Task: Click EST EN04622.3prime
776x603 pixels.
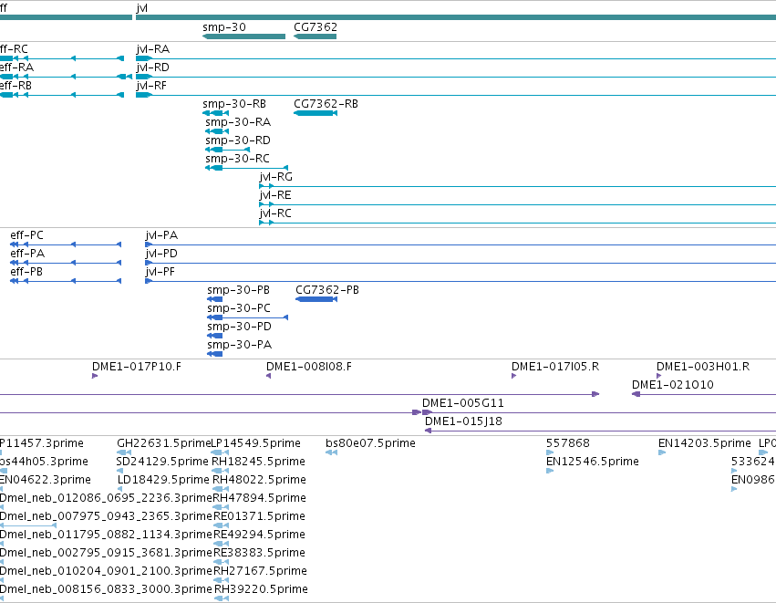Action: [2, 489]
